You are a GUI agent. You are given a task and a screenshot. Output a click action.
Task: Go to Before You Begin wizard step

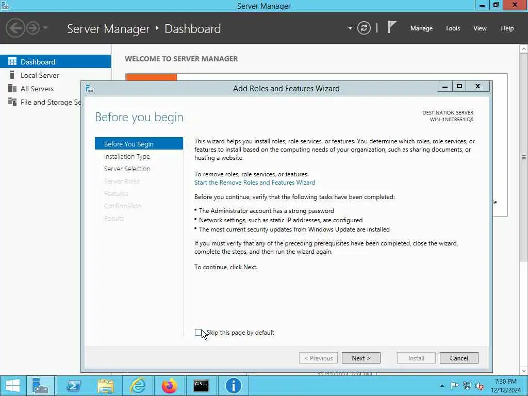[139, 144]
